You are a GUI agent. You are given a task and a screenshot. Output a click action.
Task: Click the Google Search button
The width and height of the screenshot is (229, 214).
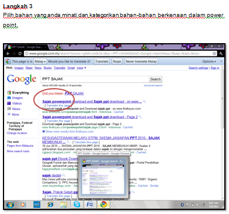tap(155, 79)
